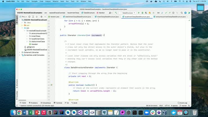Expand External Libraries node

tap(20, 52)
